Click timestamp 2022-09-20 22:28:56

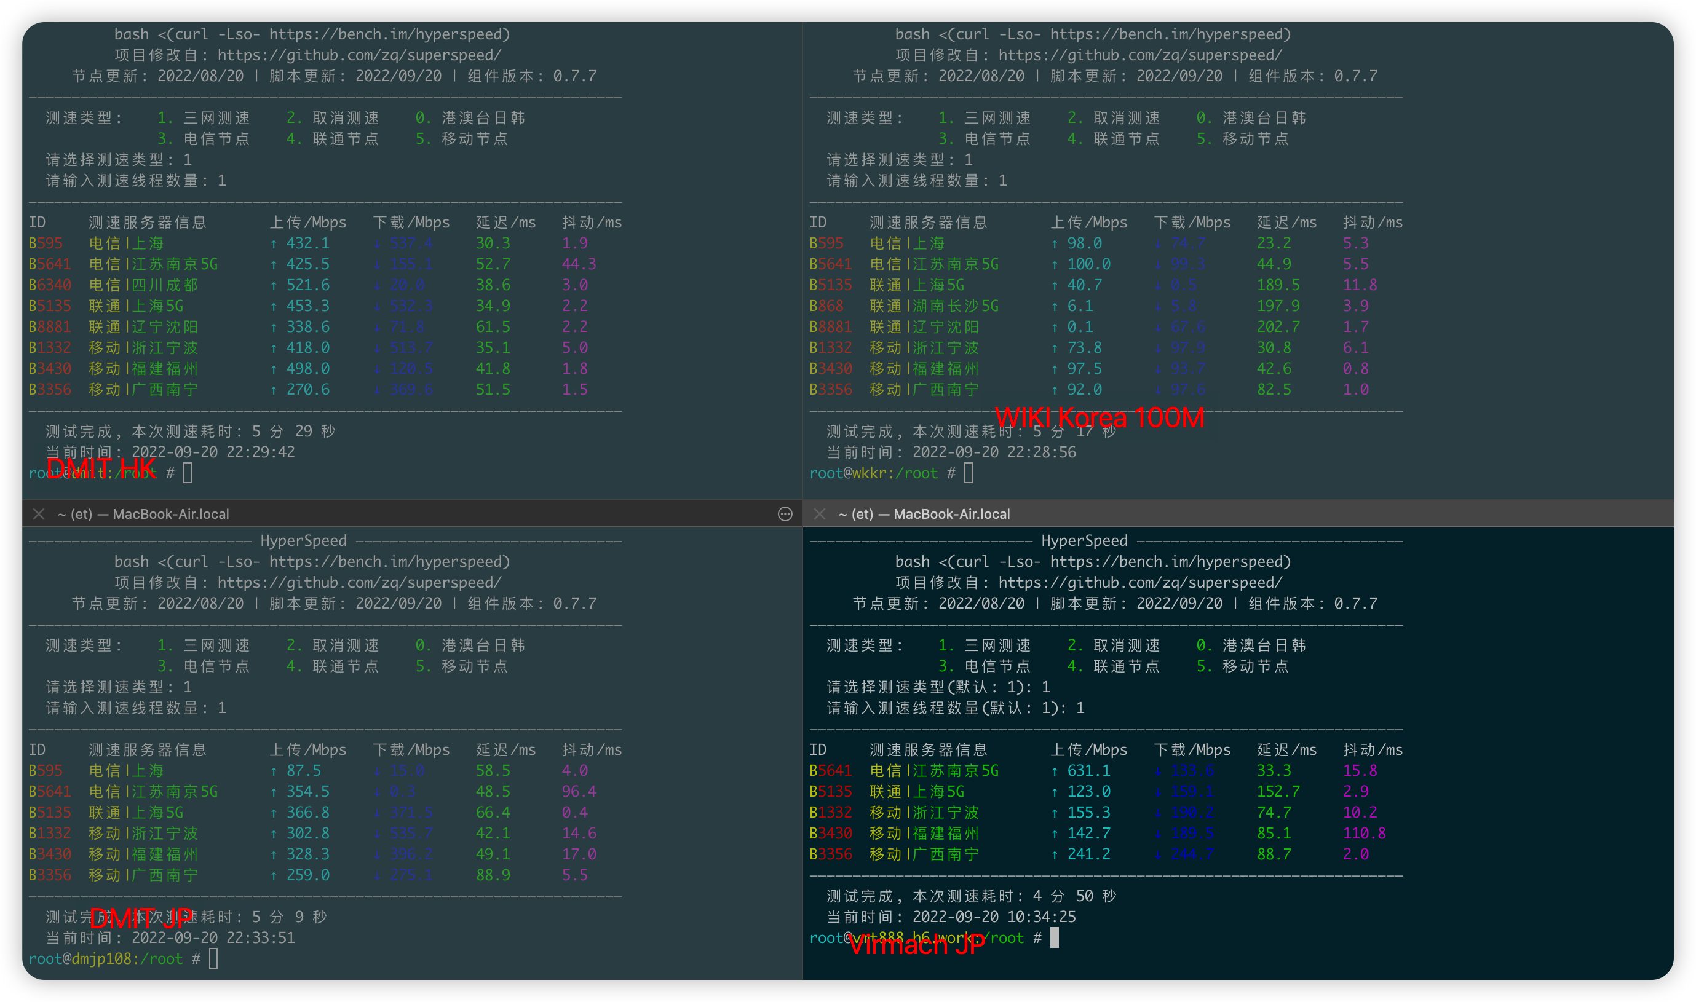[994, 452]
